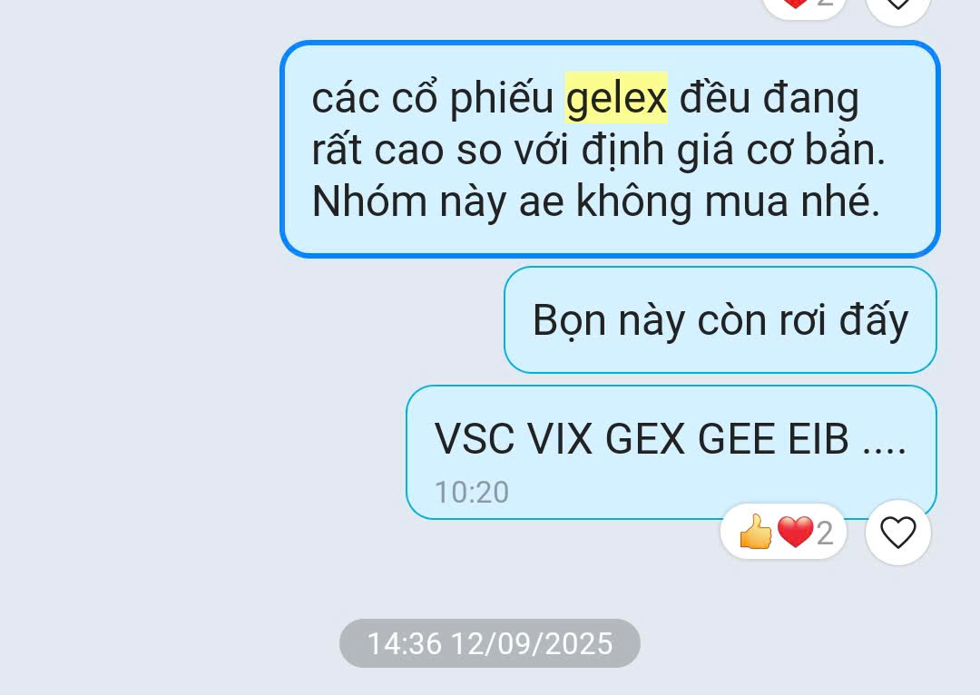The height and width of the screenshot is (695, 980).
Task: Click the word "Nhóm" in first message
Action: pyautogui.click(x=369, y=201)
